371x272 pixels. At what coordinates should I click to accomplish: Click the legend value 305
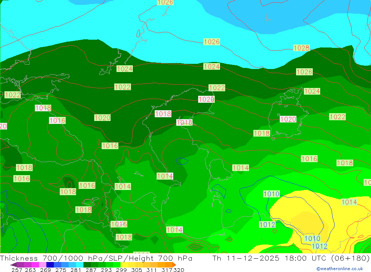[137, 270]
